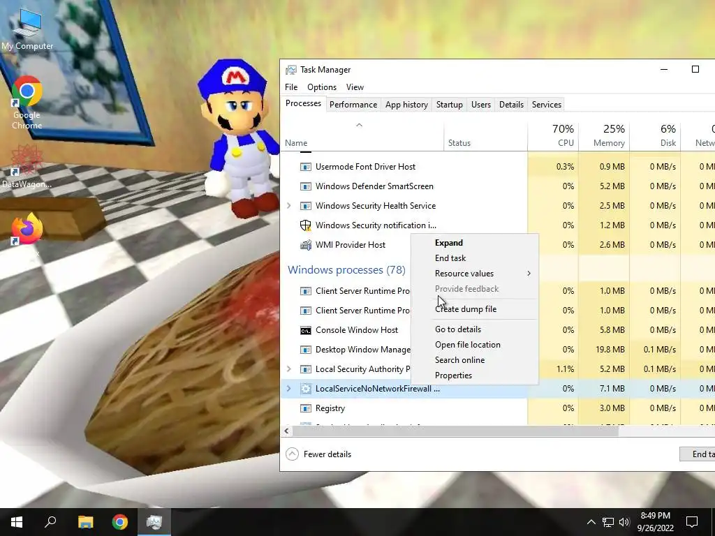Image resolution: width=715 pixels, height=536 pixels.
Task: Choose Create dump file
Action: pos(475,309)
